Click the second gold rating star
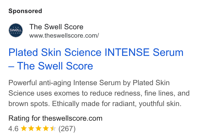This screenshot has width=199, height=140. point(31,129)
